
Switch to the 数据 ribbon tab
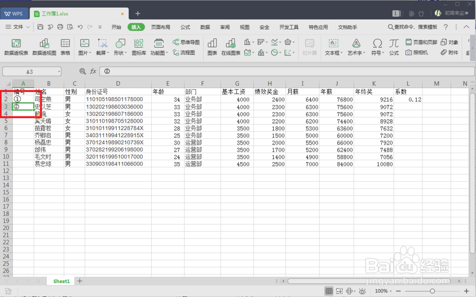point(205,27)
